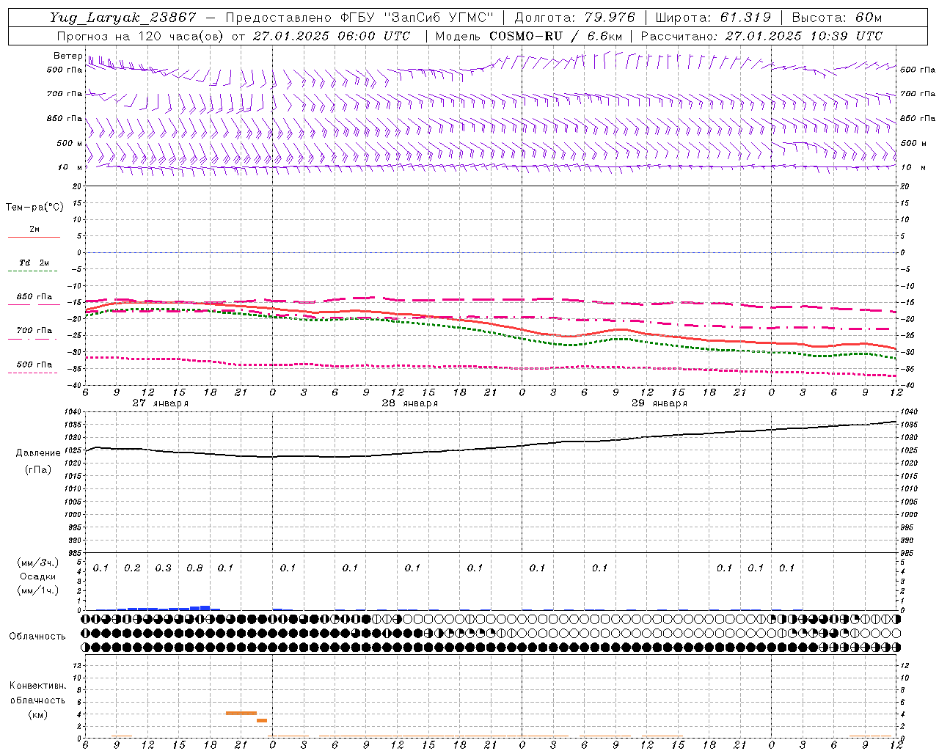The height and width of the screenshot is (751, 939).
Task: Click the Td 2м dew point legend entry
Action: click(34, 263)
